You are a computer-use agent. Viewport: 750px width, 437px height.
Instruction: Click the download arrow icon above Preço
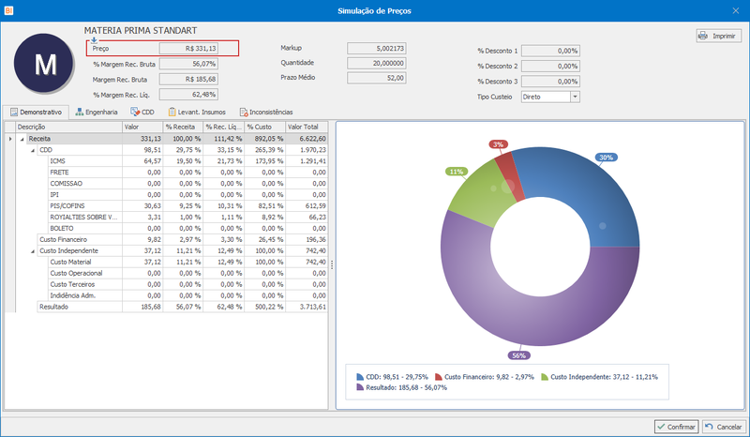pos(94,40)
